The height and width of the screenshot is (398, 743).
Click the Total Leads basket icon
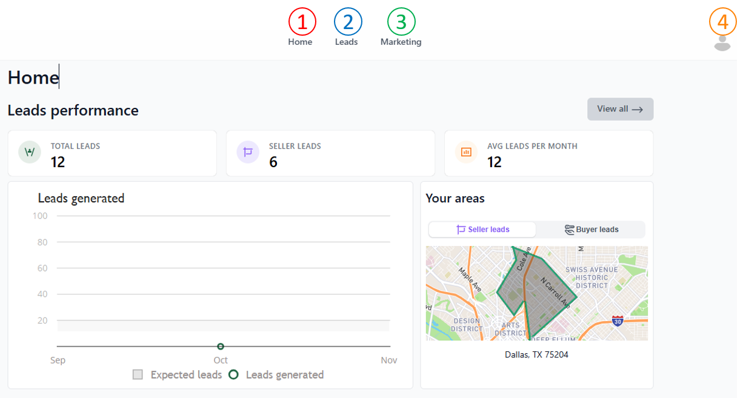30,152
